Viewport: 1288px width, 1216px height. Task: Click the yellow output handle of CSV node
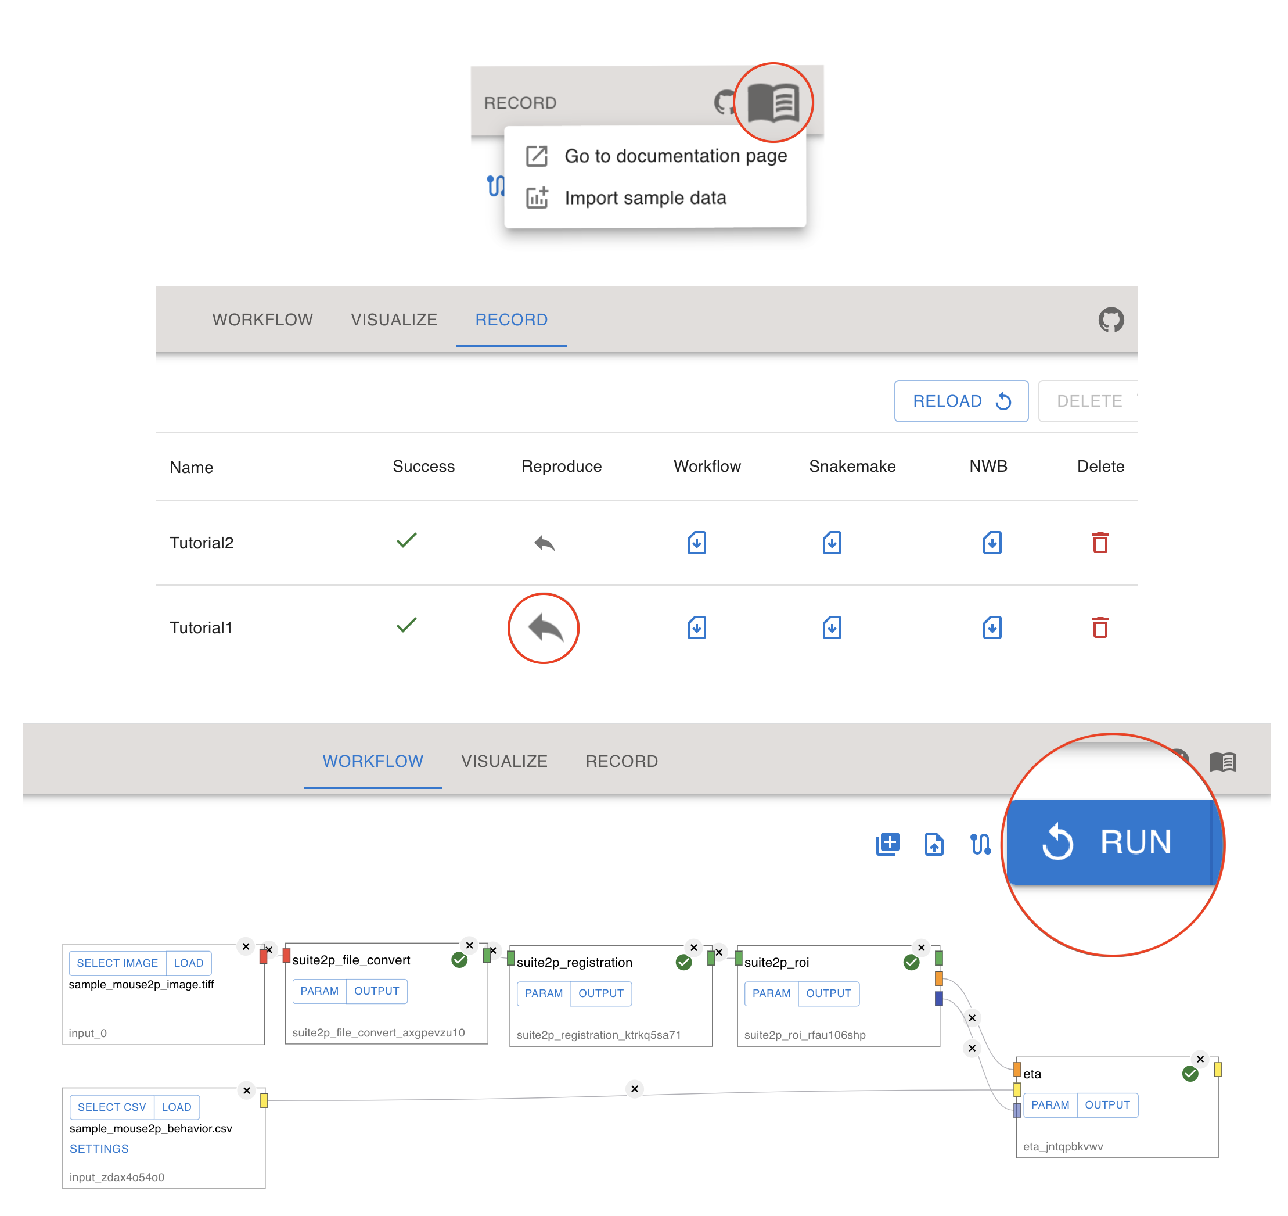click(264, 1100)
